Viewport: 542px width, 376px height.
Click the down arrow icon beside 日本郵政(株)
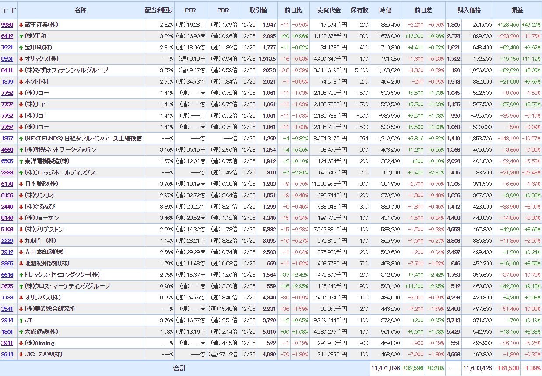(x=21, y=184)
